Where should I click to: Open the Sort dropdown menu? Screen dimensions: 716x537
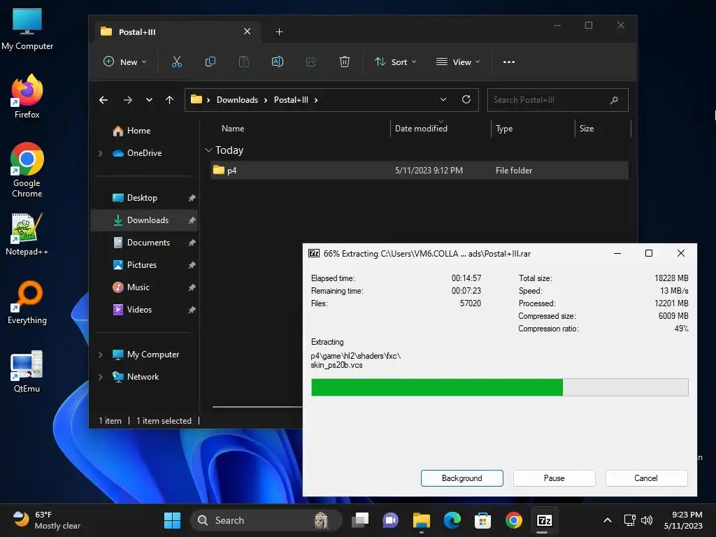[x=396, y=62]
